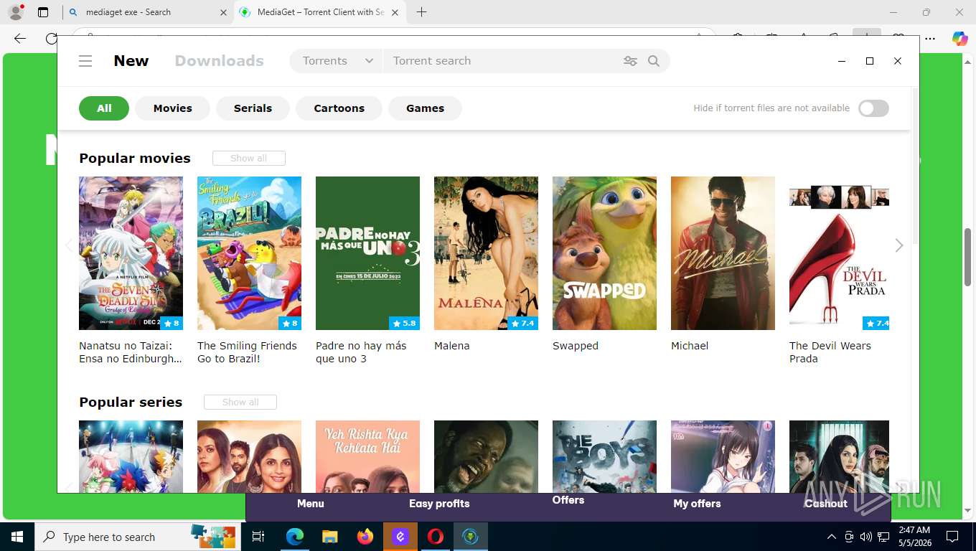This screenshot has width=976, height=551.
Task: Expand the Torrents search type dropdown
Action: click(337, 61)
